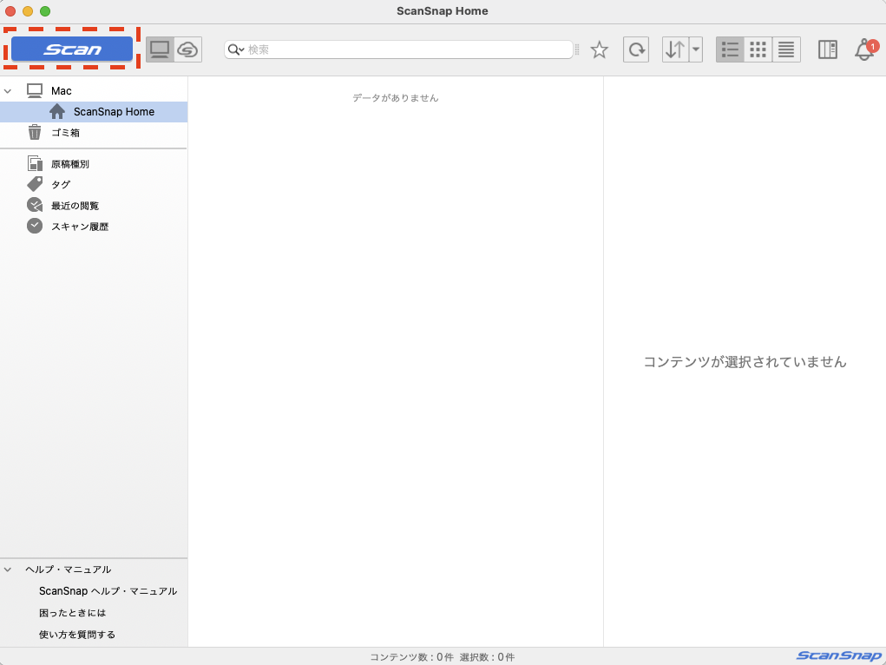The image size is (886, 665).
Task: Click the tag icon
Action: [35, 184]
